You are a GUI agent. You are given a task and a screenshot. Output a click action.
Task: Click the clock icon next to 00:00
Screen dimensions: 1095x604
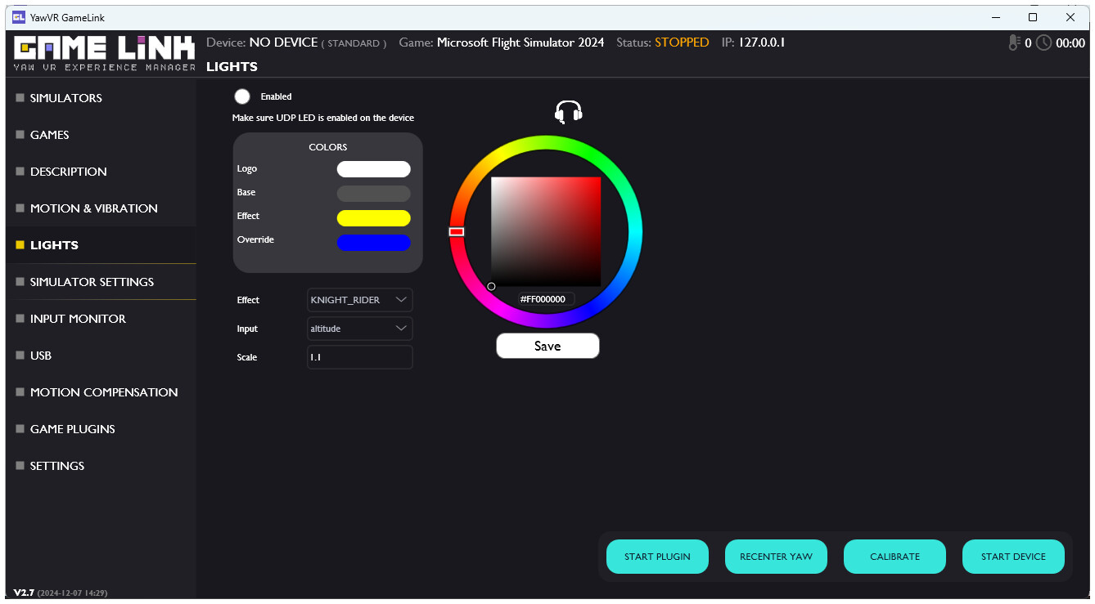tap(1045, 43)
